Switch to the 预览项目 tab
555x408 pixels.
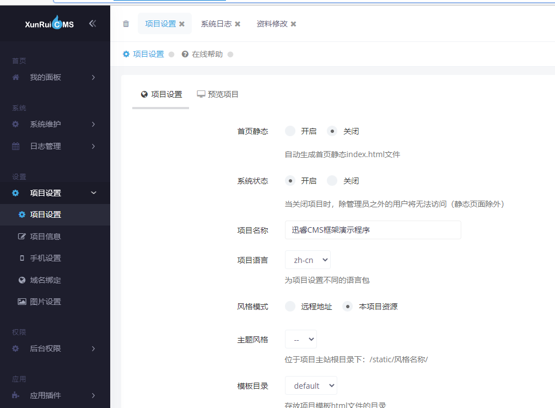(218, 94)
